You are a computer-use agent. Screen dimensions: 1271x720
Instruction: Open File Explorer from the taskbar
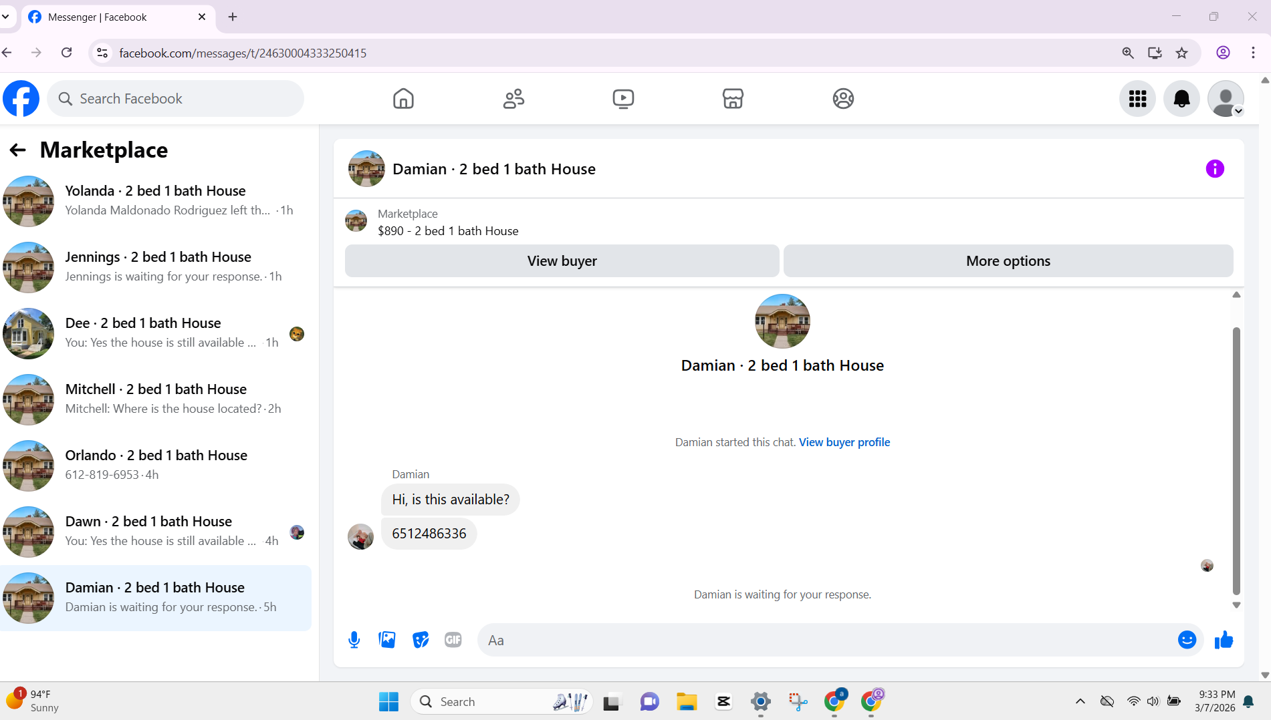687,702
